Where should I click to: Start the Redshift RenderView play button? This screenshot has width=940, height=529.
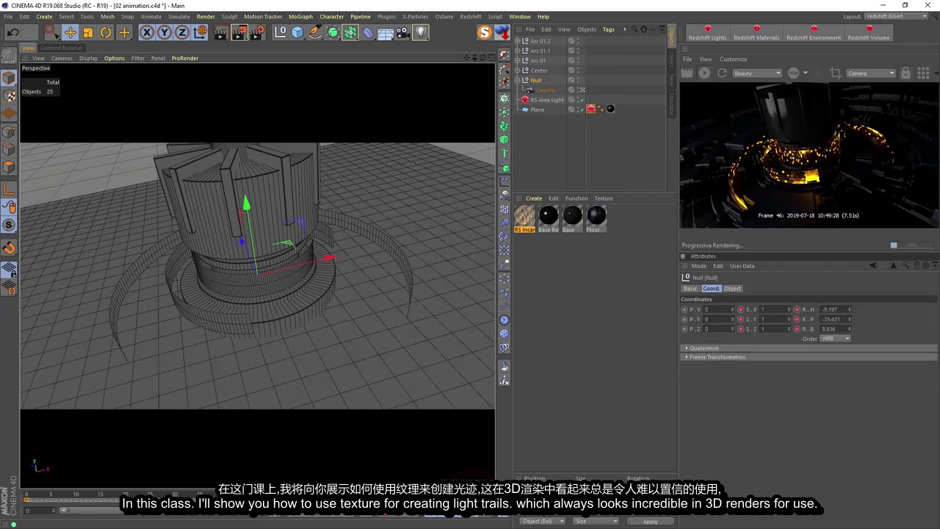pyautogui.click(x=704, y=73)
